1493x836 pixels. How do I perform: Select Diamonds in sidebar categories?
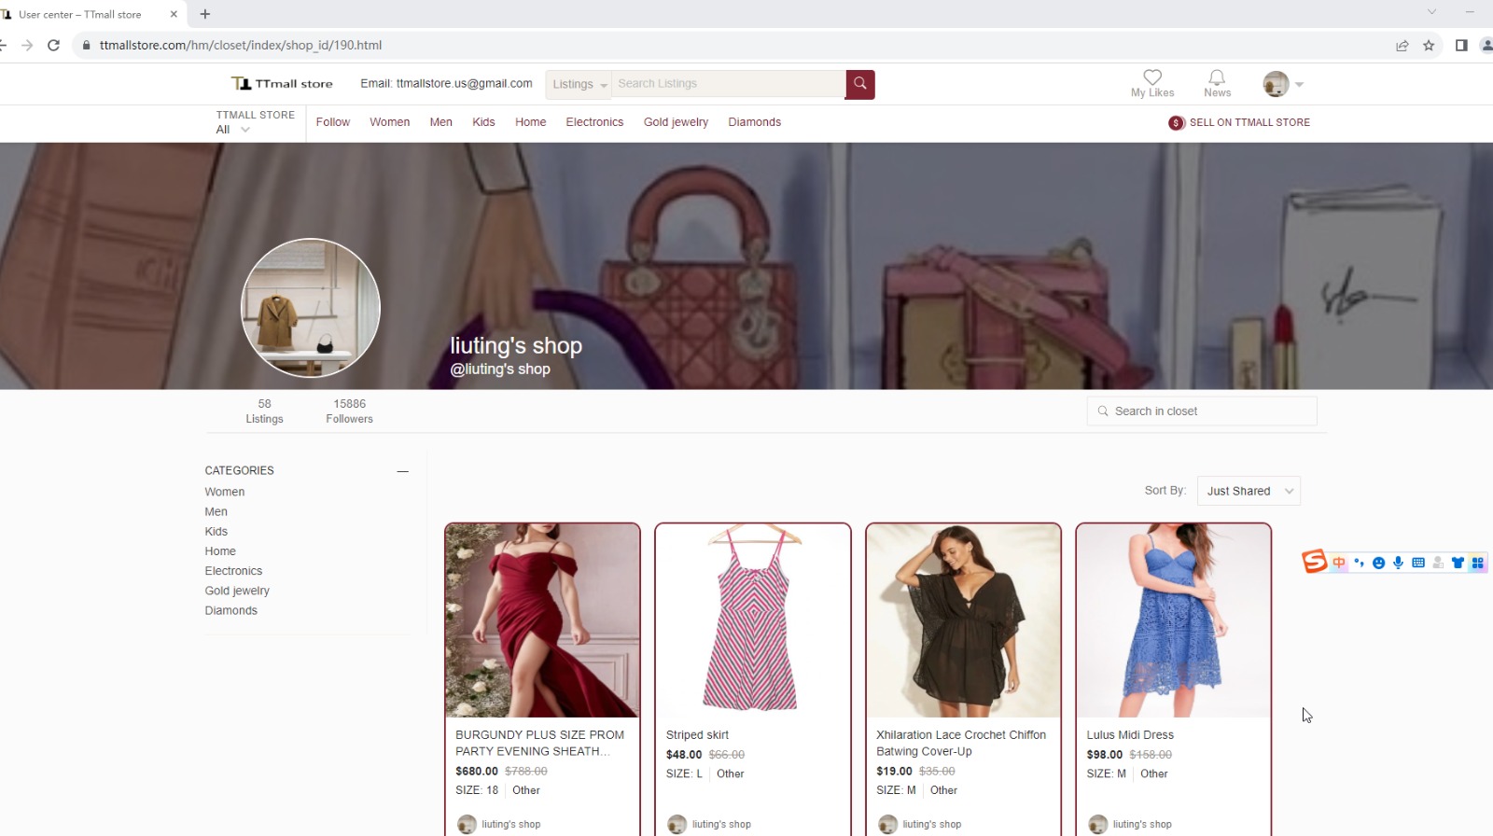pos(230,610)
